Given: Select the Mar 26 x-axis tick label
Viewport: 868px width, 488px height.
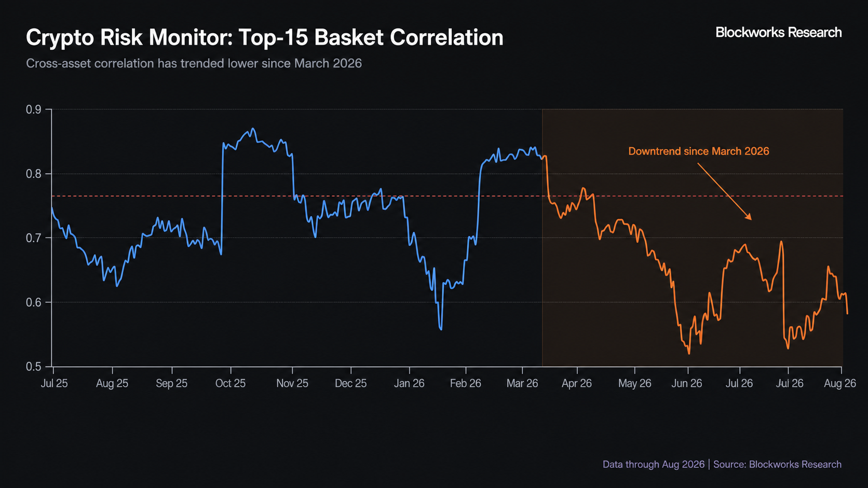Looking at the screenshot, I should coord(522,383).
